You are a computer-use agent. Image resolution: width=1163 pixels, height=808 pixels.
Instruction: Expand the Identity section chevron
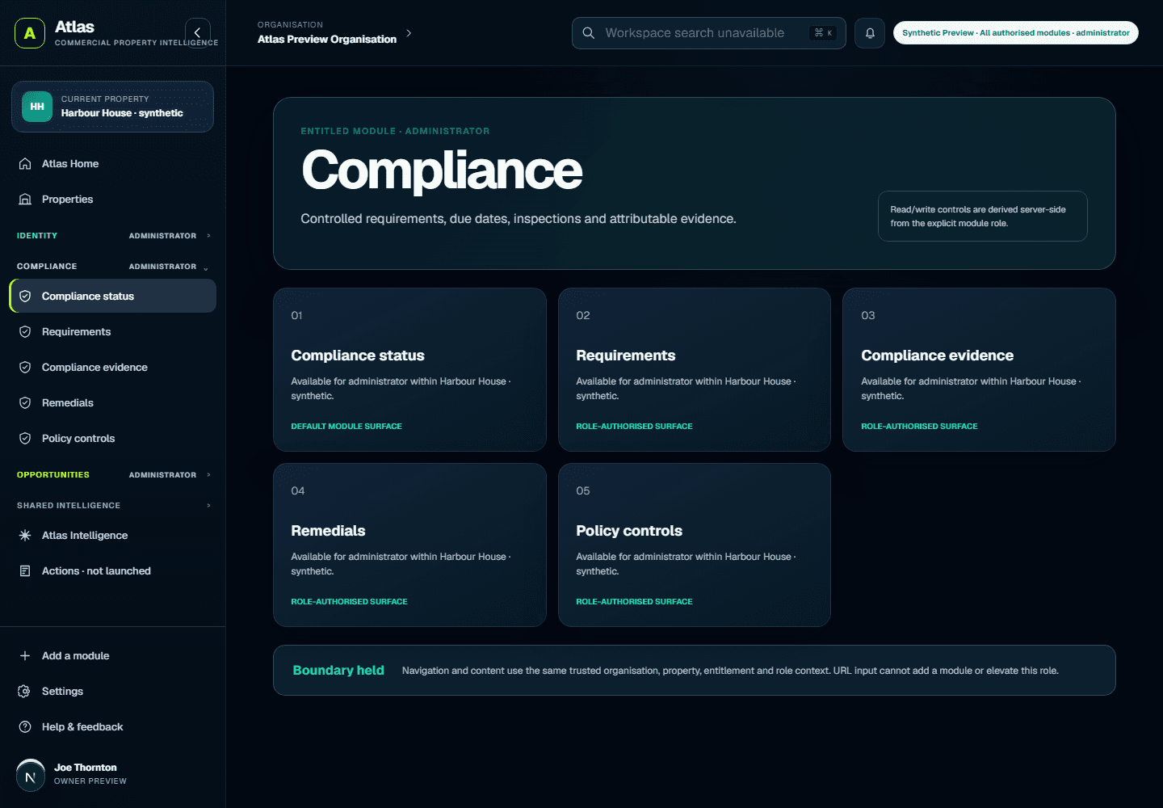[208, 236]
